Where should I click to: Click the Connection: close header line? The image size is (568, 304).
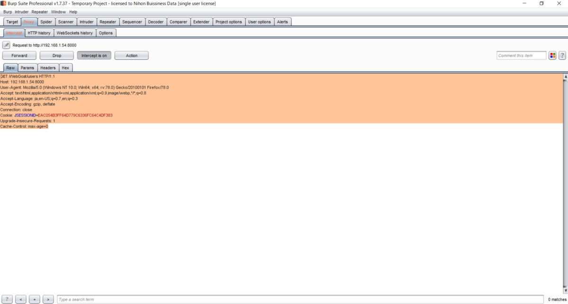point(16,110)
